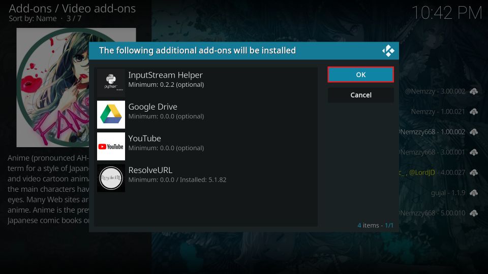The height and width of the screenshot is (274, 488).
Task: Click the anime add-on artwork thumbnail
Action: pyautogui.click(x=53, y=87)
